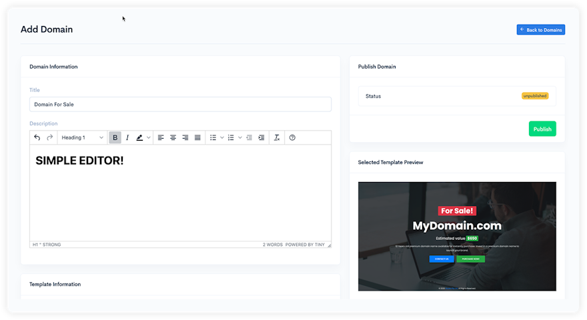The height and width of the screenshot is (320, 587).
Task: Toggle italic text formatting
Action: [x=127, y=137]
